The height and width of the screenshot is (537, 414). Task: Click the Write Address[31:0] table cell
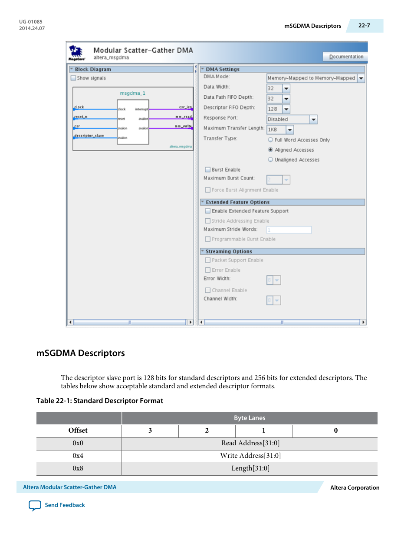[x=250, y=456]
